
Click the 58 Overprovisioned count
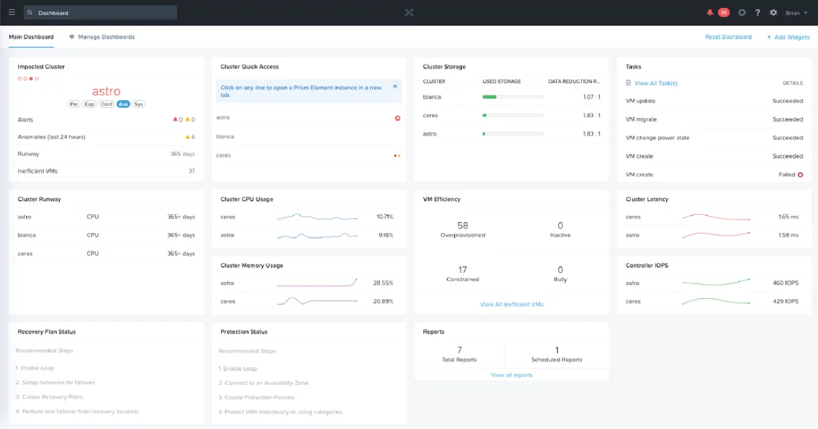coord(463,225)
